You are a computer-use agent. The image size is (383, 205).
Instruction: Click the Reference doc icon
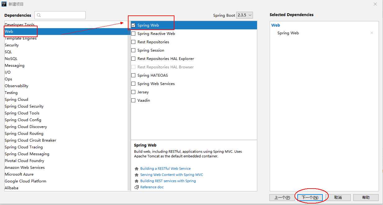click(x=137, y=187)
